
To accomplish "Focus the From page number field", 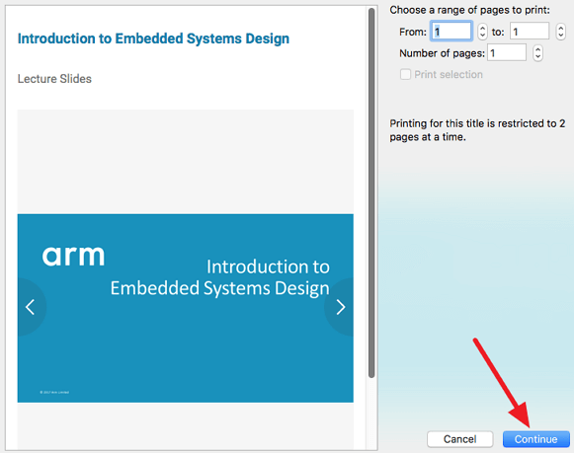I will pyautogui.click(x=451, y=32).
